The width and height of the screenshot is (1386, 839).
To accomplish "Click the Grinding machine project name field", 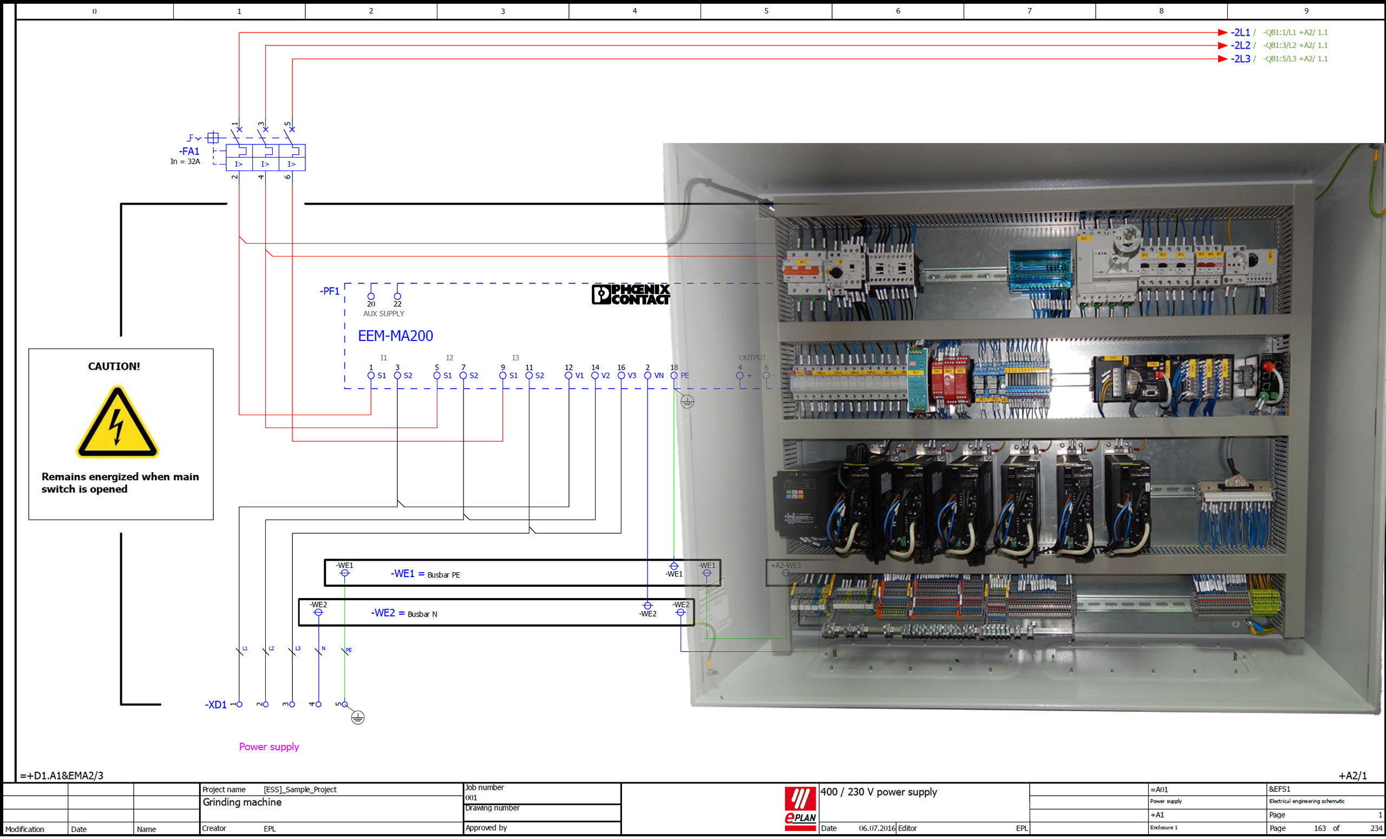I will click(x=242, y=802).
